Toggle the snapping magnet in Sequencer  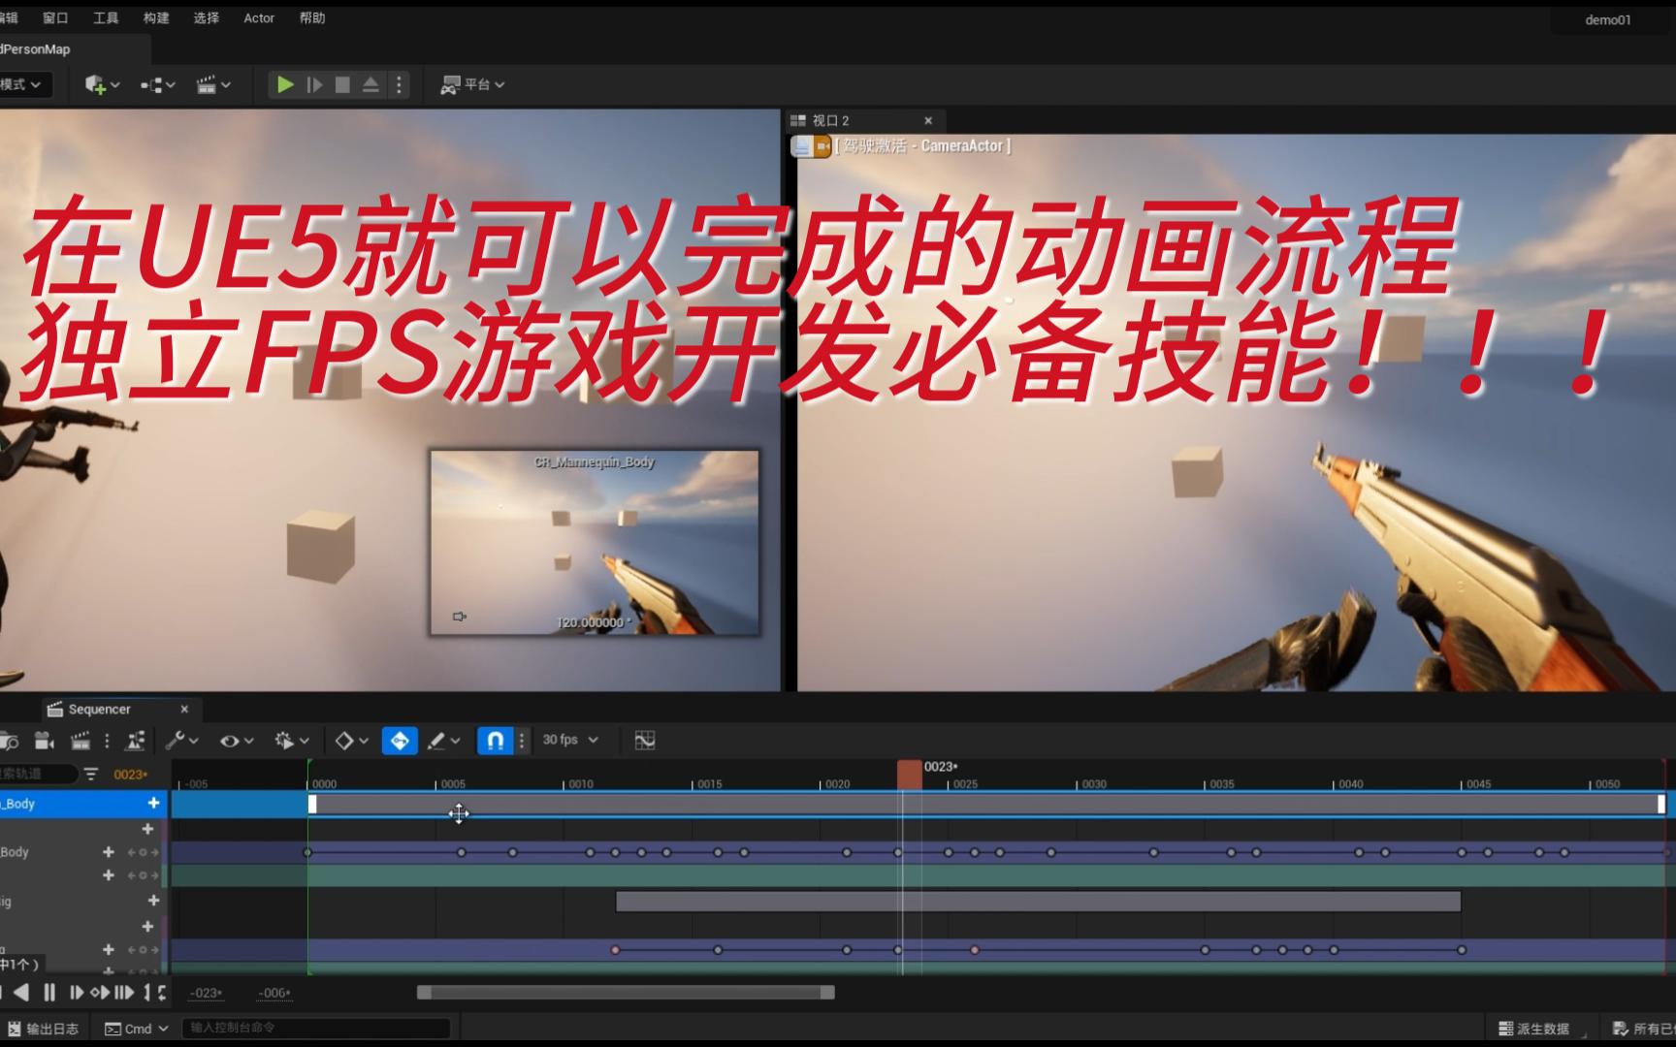493,740
